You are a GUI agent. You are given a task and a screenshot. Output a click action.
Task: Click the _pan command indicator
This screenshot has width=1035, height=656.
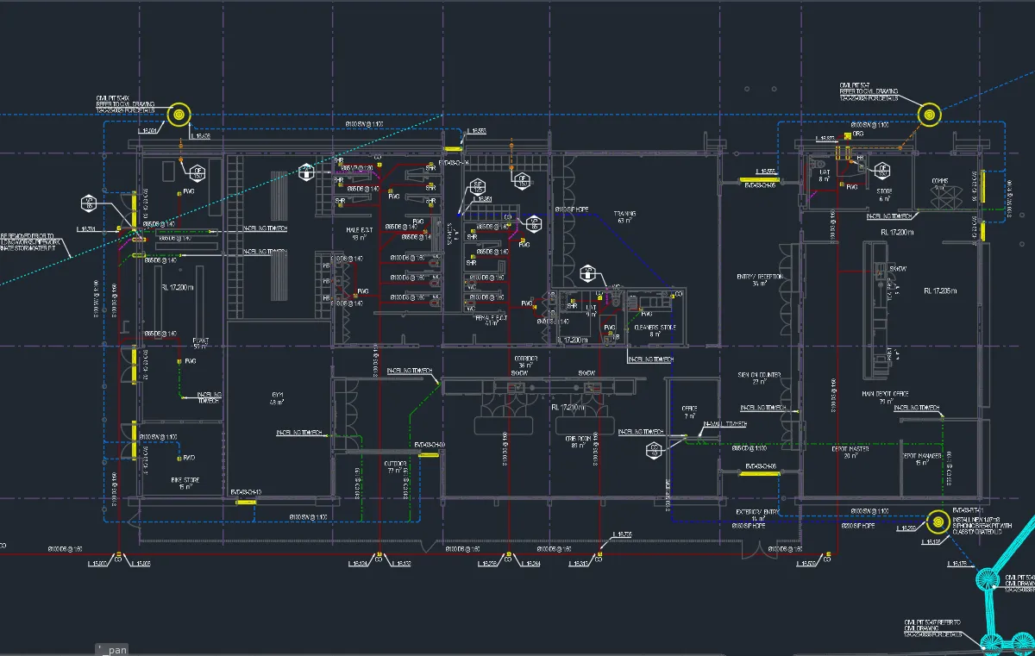[113, 649]
